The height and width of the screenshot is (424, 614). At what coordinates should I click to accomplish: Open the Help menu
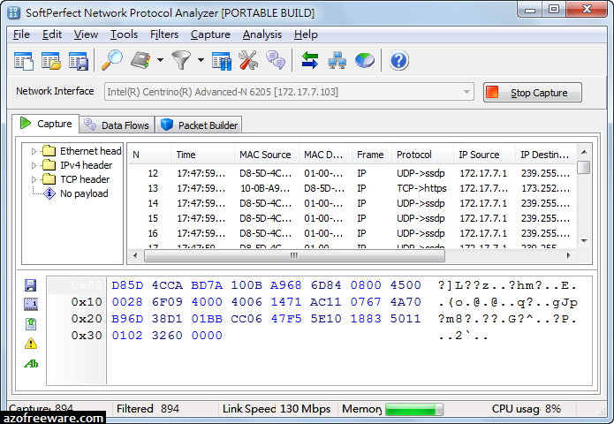coord(306,34)
